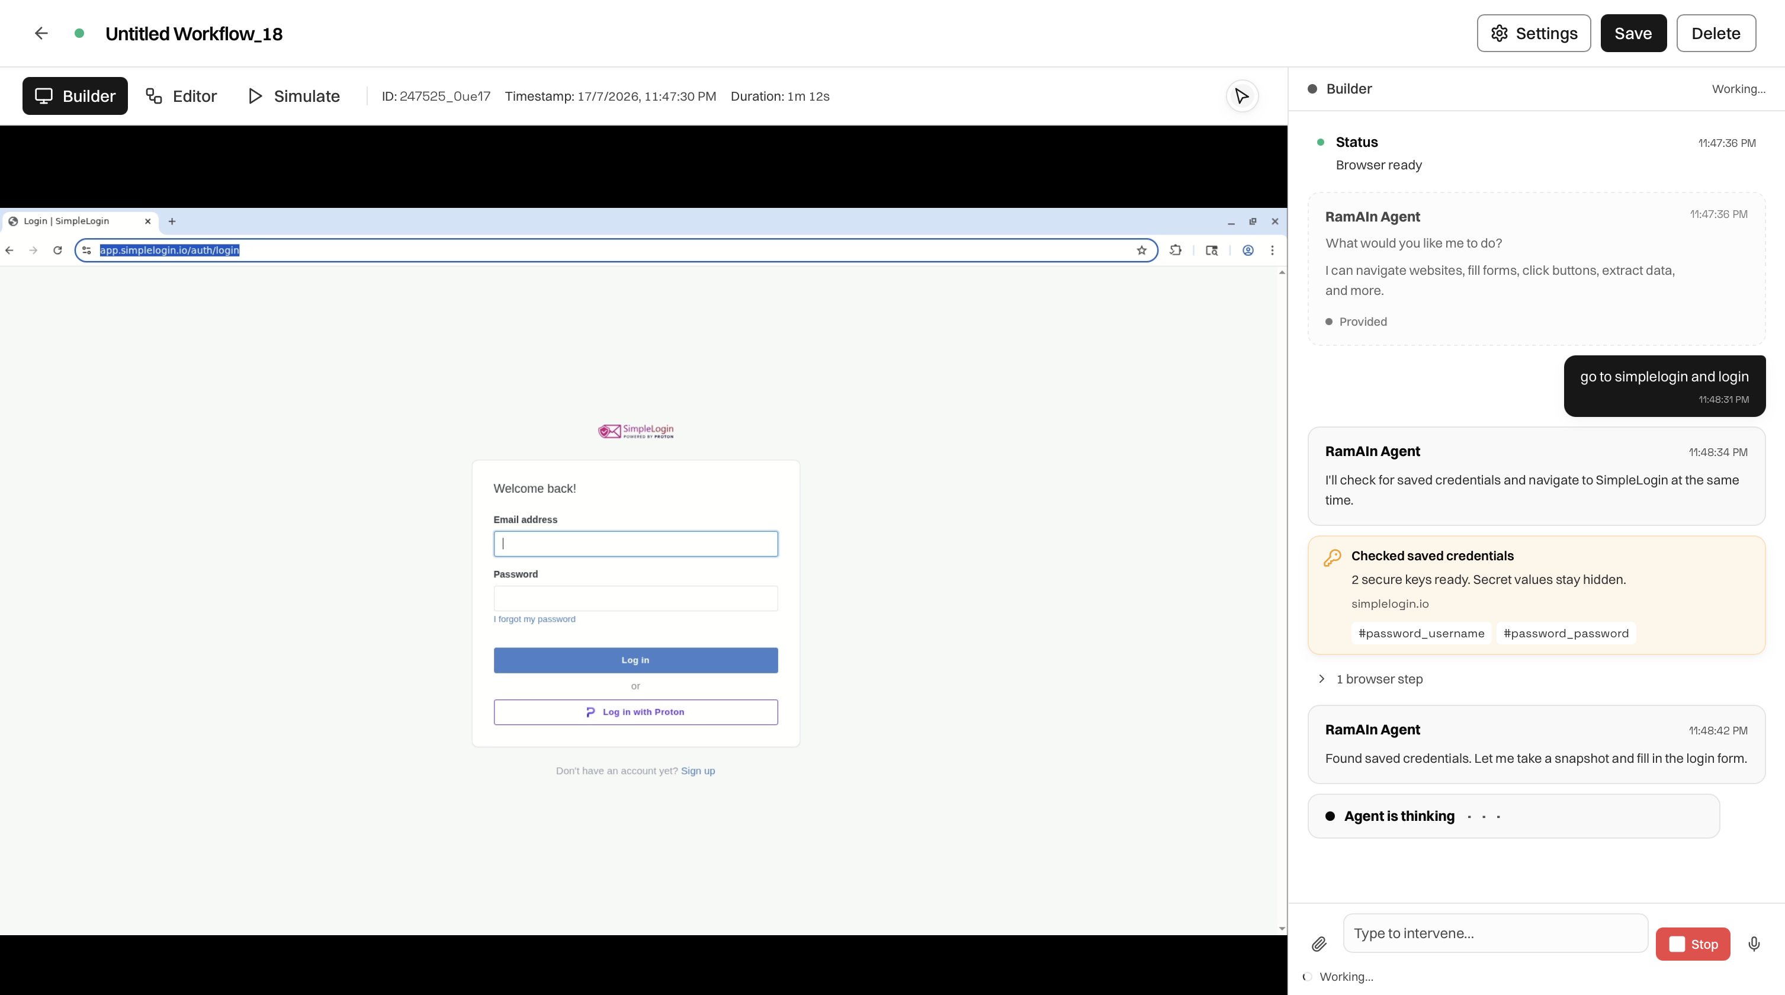
Task: Save the workflow
Action: coord(1633,33)
